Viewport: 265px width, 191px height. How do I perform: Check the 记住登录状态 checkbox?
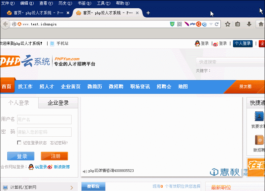[19, 143]
